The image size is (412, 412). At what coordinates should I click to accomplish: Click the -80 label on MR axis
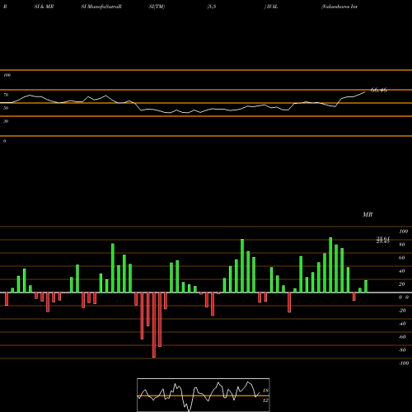402,350
